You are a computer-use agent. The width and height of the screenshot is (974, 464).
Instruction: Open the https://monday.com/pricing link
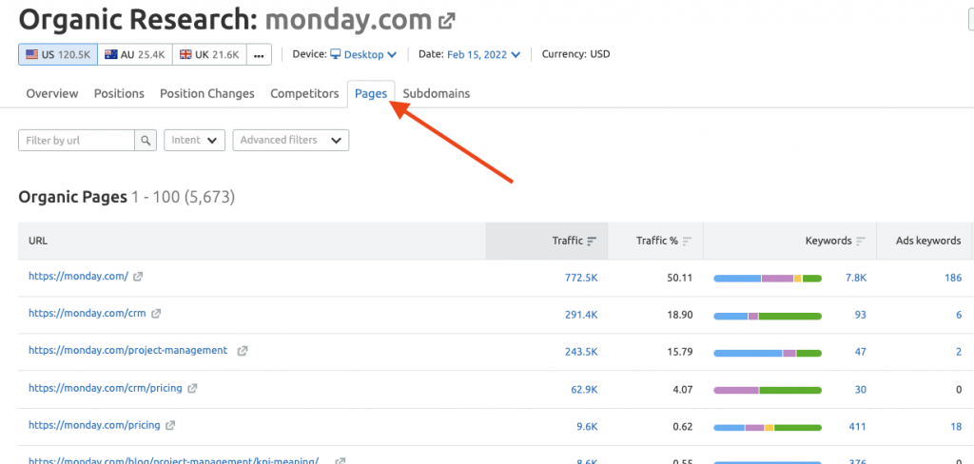[x=94, y=425]
